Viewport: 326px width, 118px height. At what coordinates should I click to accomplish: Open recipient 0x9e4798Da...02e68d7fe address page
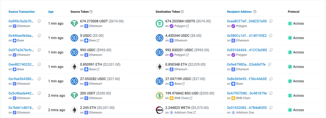[x=246, y=64]
